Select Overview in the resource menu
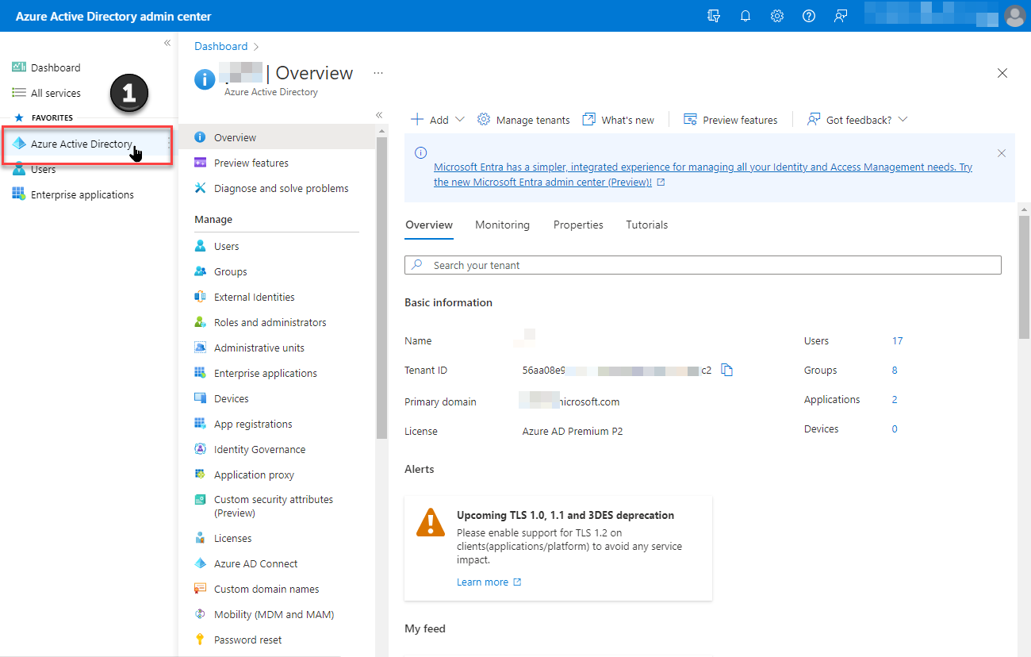The width and height of the screenshot is (1031, 657). pos(277,137)
